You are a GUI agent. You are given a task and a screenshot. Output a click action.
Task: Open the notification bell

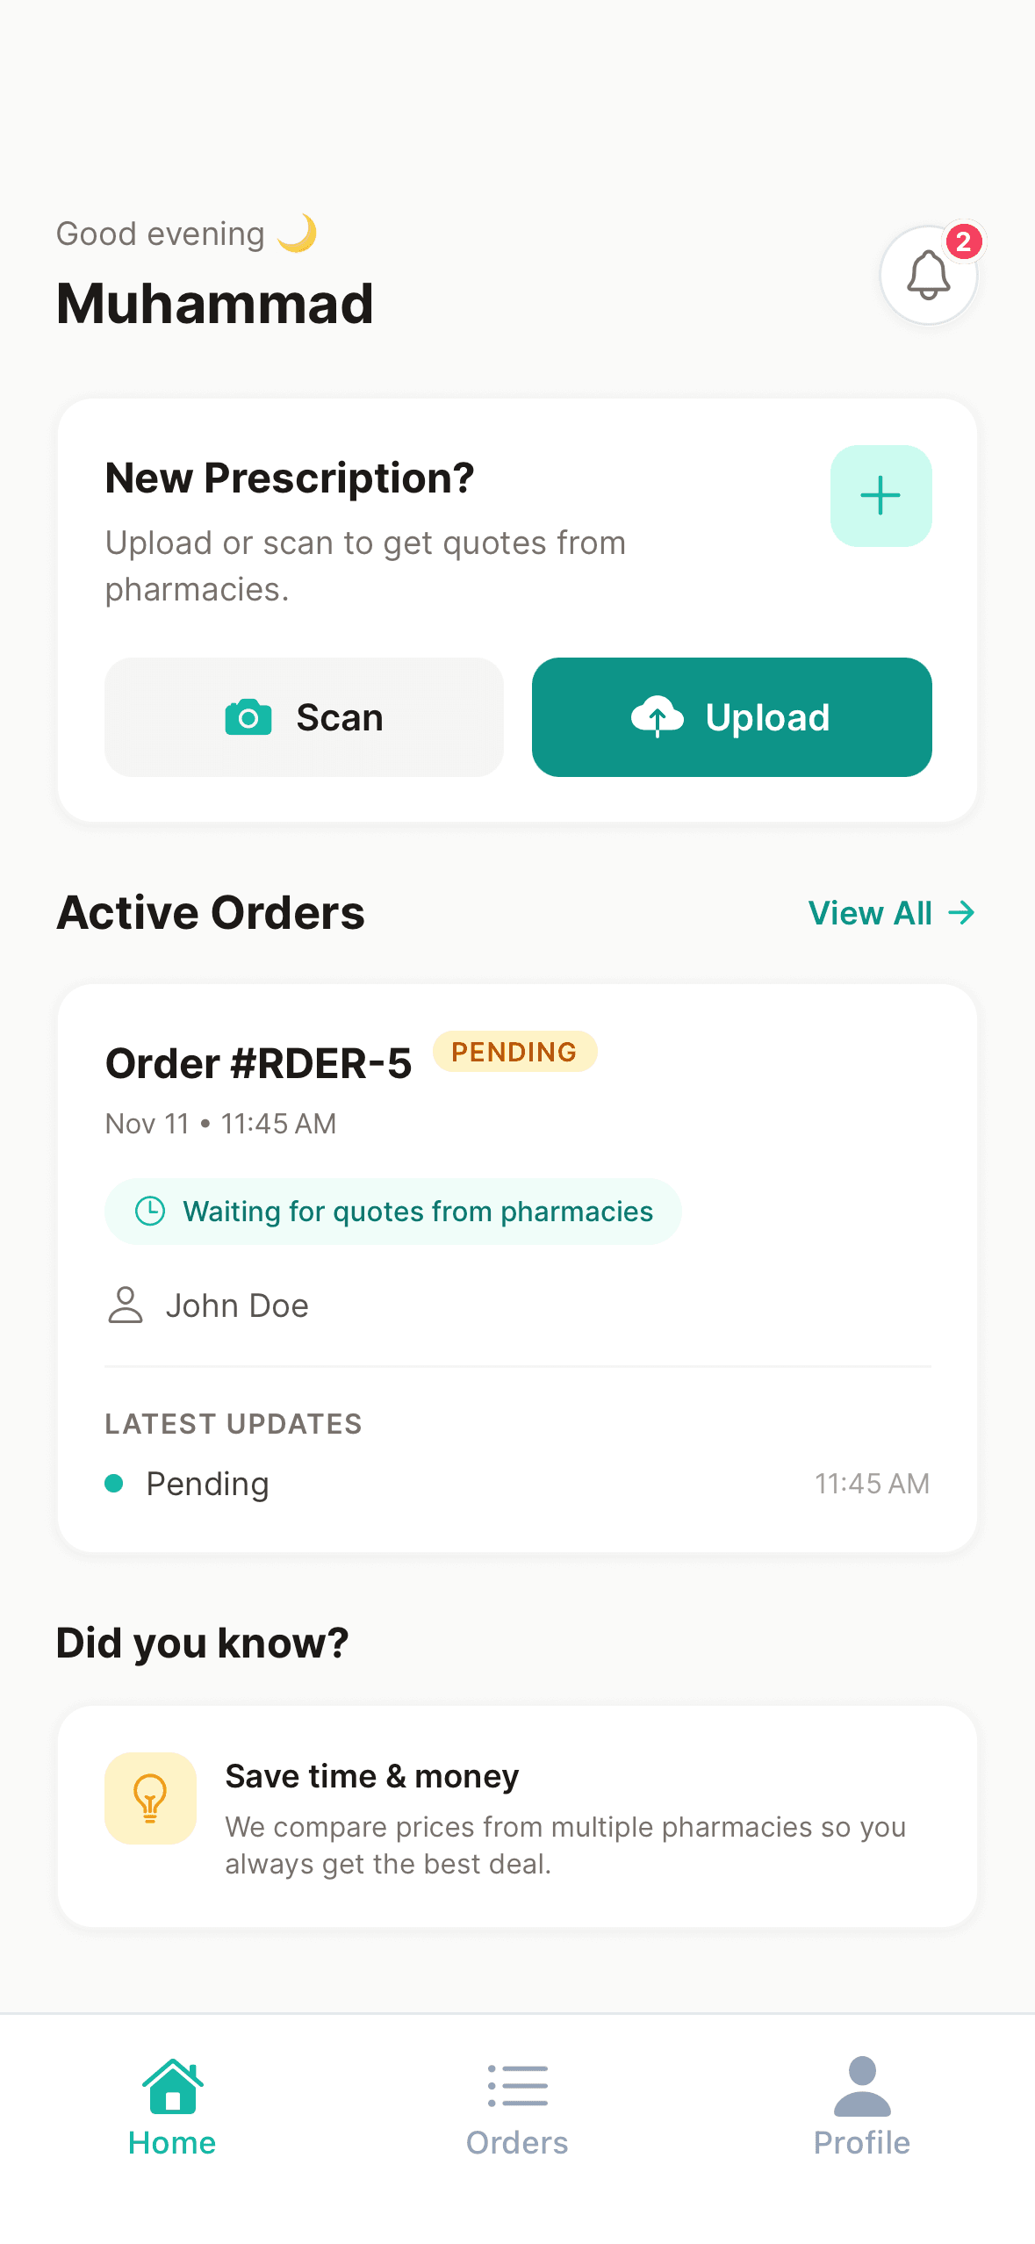click(x=927, y=275)
